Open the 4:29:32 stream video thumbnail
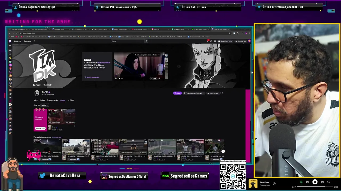This screenshot has width=341, height=191. tap(161, 146)
